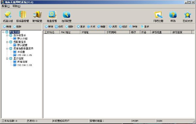Select 按分组显示 in the tree
The height and width of the screenshot is (124, 196).
(x=20, y=35)
